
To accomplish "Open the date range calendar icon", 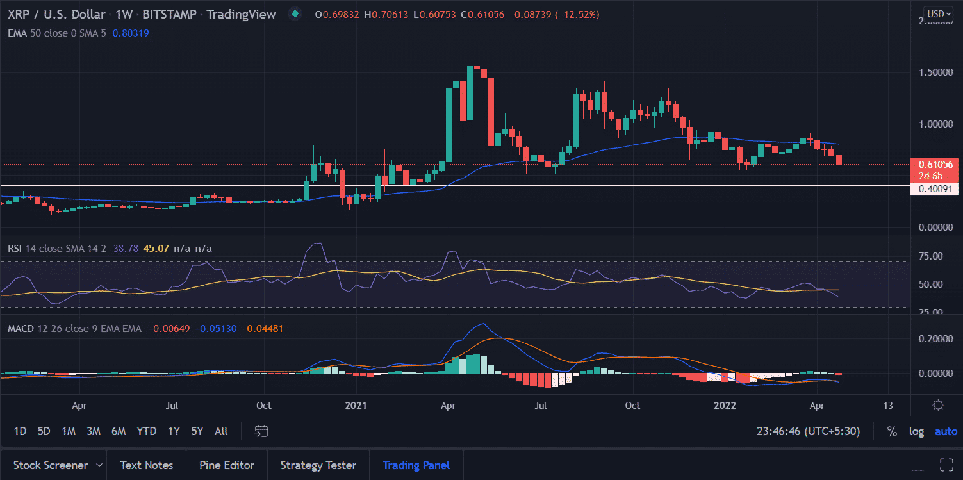I will pyautogui.click(x=261, y=431).
